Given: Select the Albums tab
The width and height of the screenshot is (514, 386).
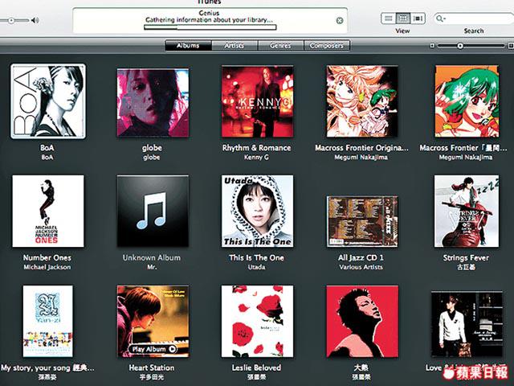Looking at the screenshot, I should point(188,46).
